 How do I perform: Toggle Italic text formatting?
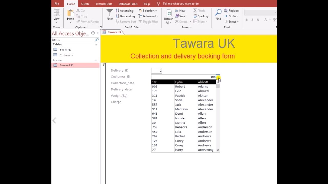coord(252,20)
